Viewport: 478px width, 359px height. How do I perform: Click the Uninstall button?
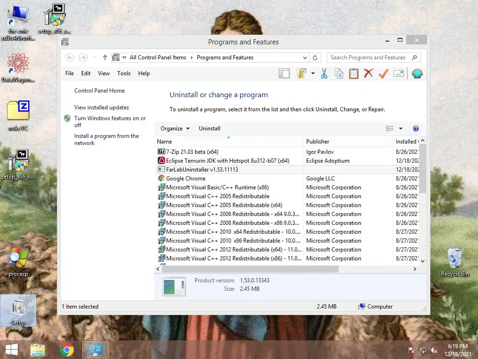point(210,129)
